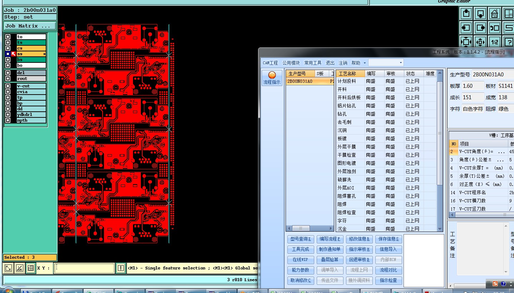Screen dimensions: 514x293
Task: Click the S-shaped path icon
Action: tap(509, 27)
